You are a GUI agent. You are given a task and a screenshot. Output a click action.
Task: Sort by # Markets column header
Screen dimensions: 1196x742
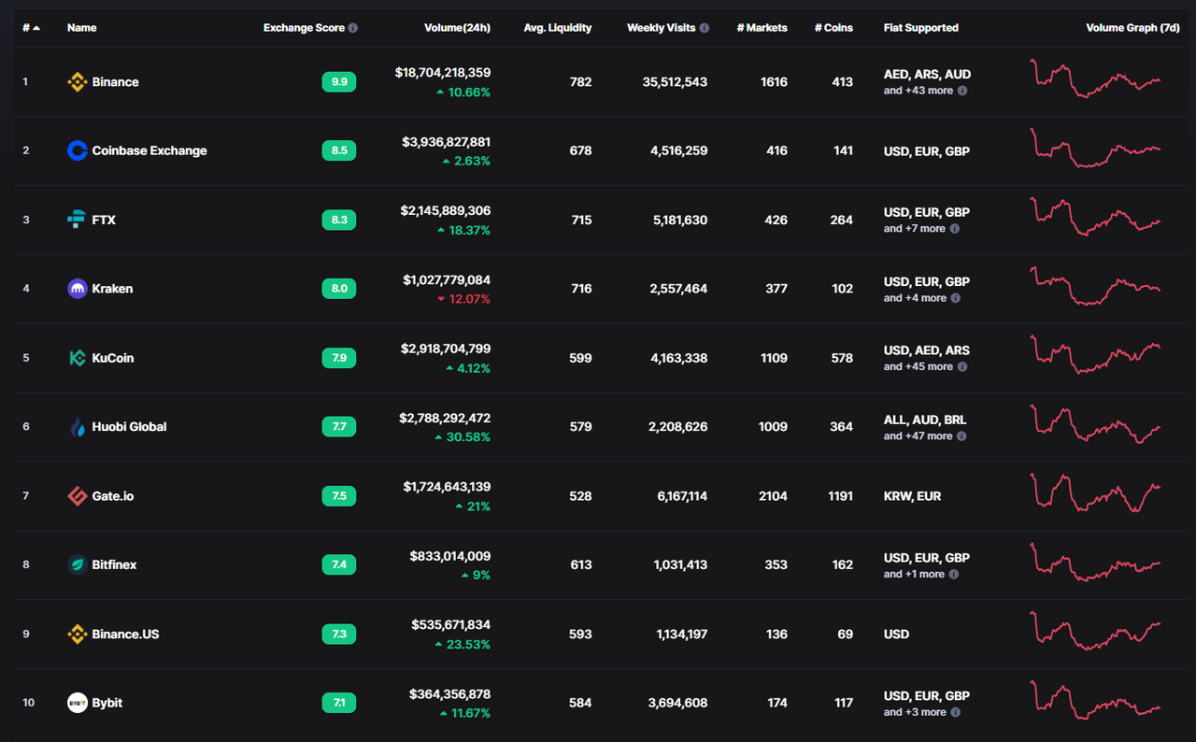(x=762, y=28)
